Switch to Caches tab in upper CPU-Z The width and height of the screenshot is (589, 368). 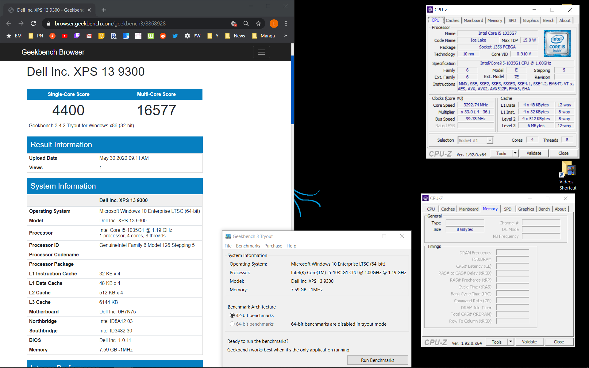point(452,20)
